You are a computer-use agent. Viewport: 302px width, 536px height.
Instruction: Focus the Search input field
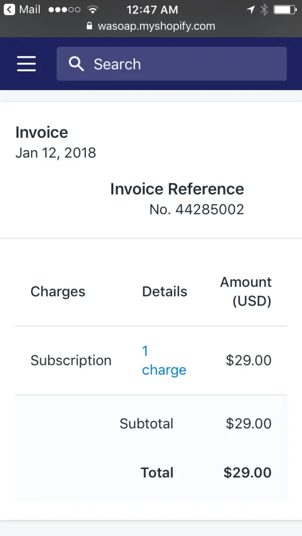click(x=171, y=64)
